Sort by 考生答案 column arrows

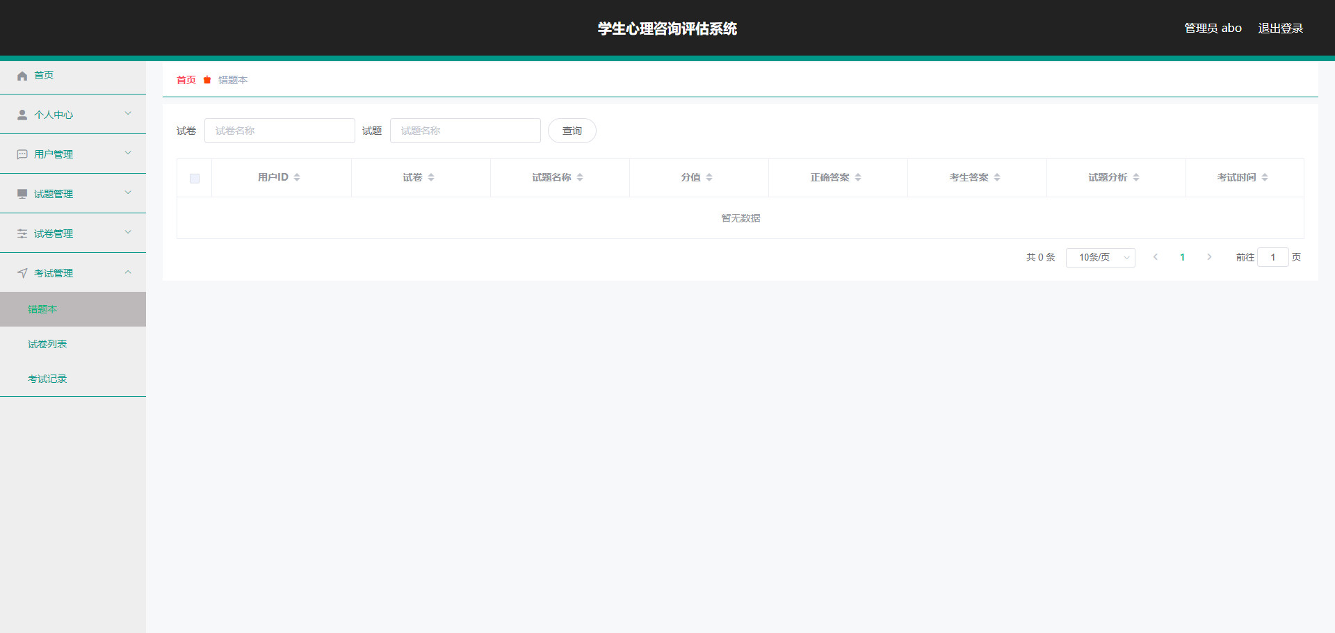997,177
